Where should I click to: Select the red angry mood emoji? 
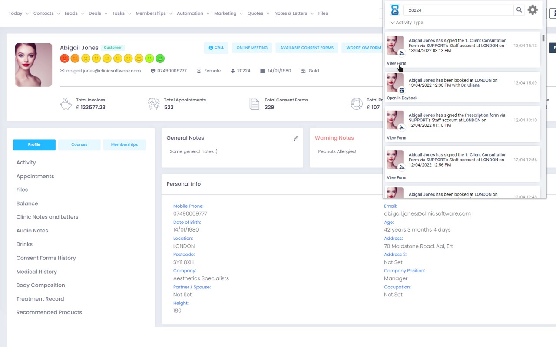tap(65, 58)
